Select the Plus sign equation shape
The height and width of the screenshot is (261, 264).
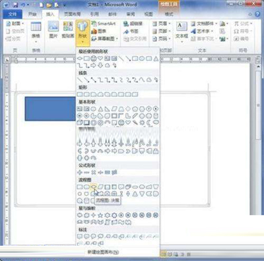coord(80,173)
